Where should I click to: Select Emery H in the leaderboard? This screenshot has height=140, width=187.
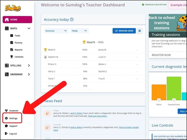52,64
